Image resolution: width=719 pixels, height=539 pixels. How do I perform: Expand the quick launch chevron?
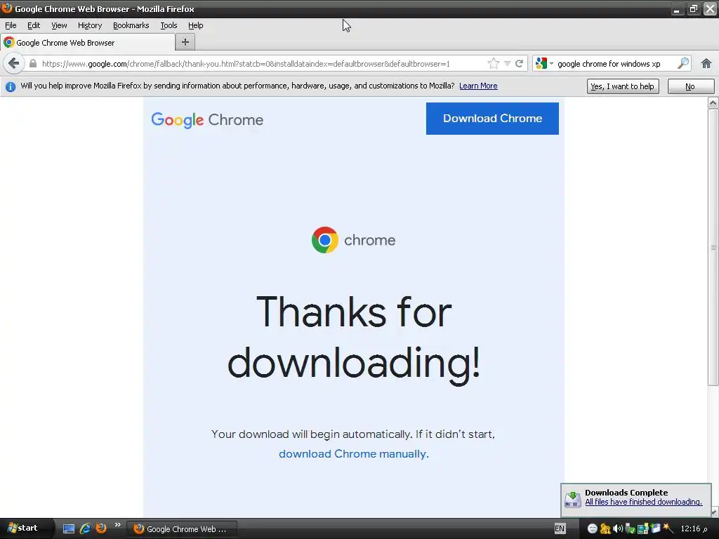point(117,525)
